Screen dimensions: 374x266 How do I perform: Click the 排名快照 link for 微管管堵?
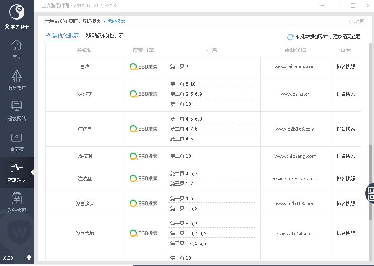tap(346, 233)
